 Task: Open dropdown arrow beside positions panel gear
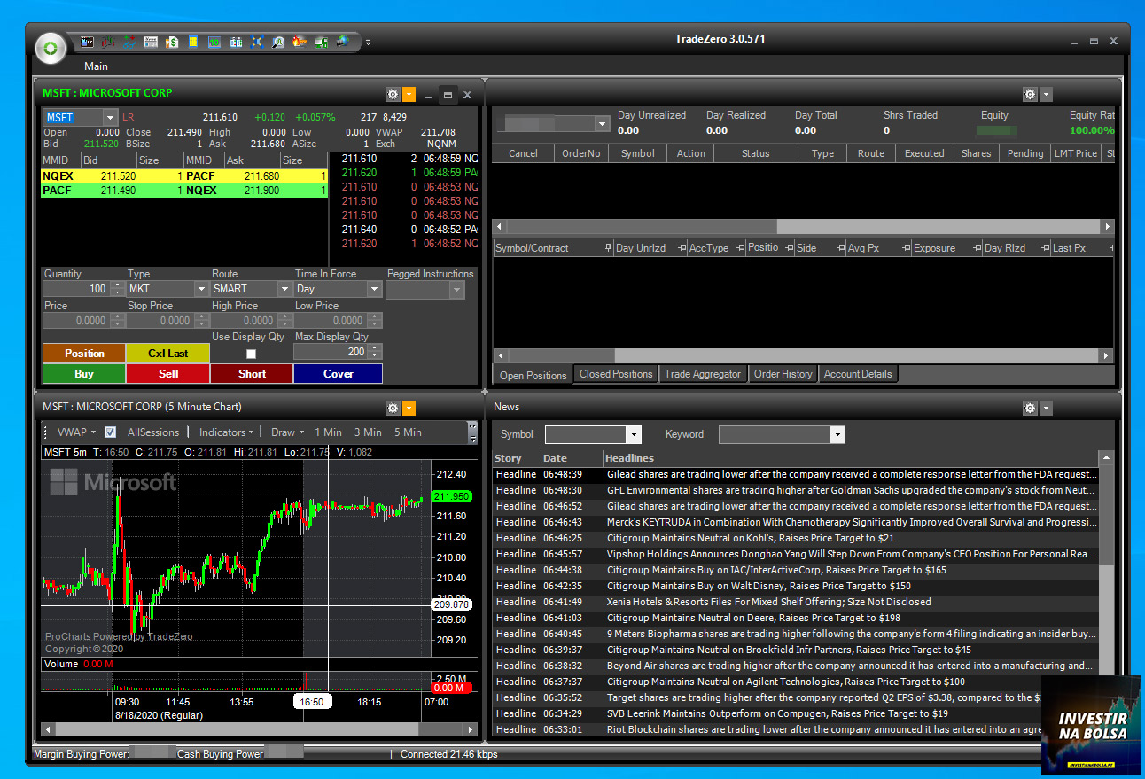(x=1046, y=95)
